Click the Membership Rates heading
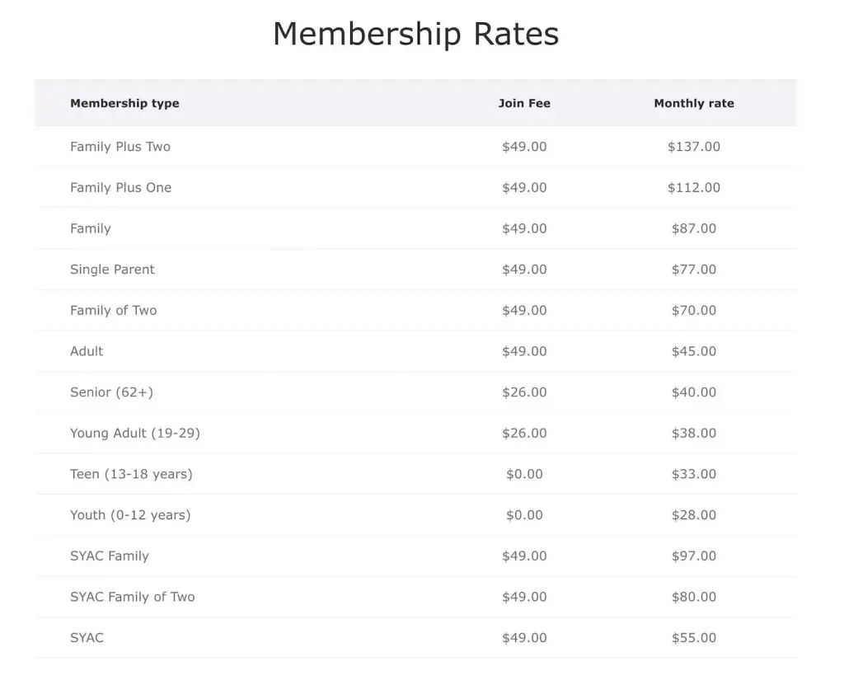 click(x=416, y=34)
